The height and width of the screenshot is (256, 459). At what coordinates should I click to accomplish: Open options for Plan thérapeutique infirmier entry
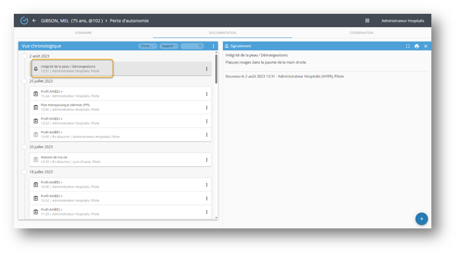click(x=206, y=107)
